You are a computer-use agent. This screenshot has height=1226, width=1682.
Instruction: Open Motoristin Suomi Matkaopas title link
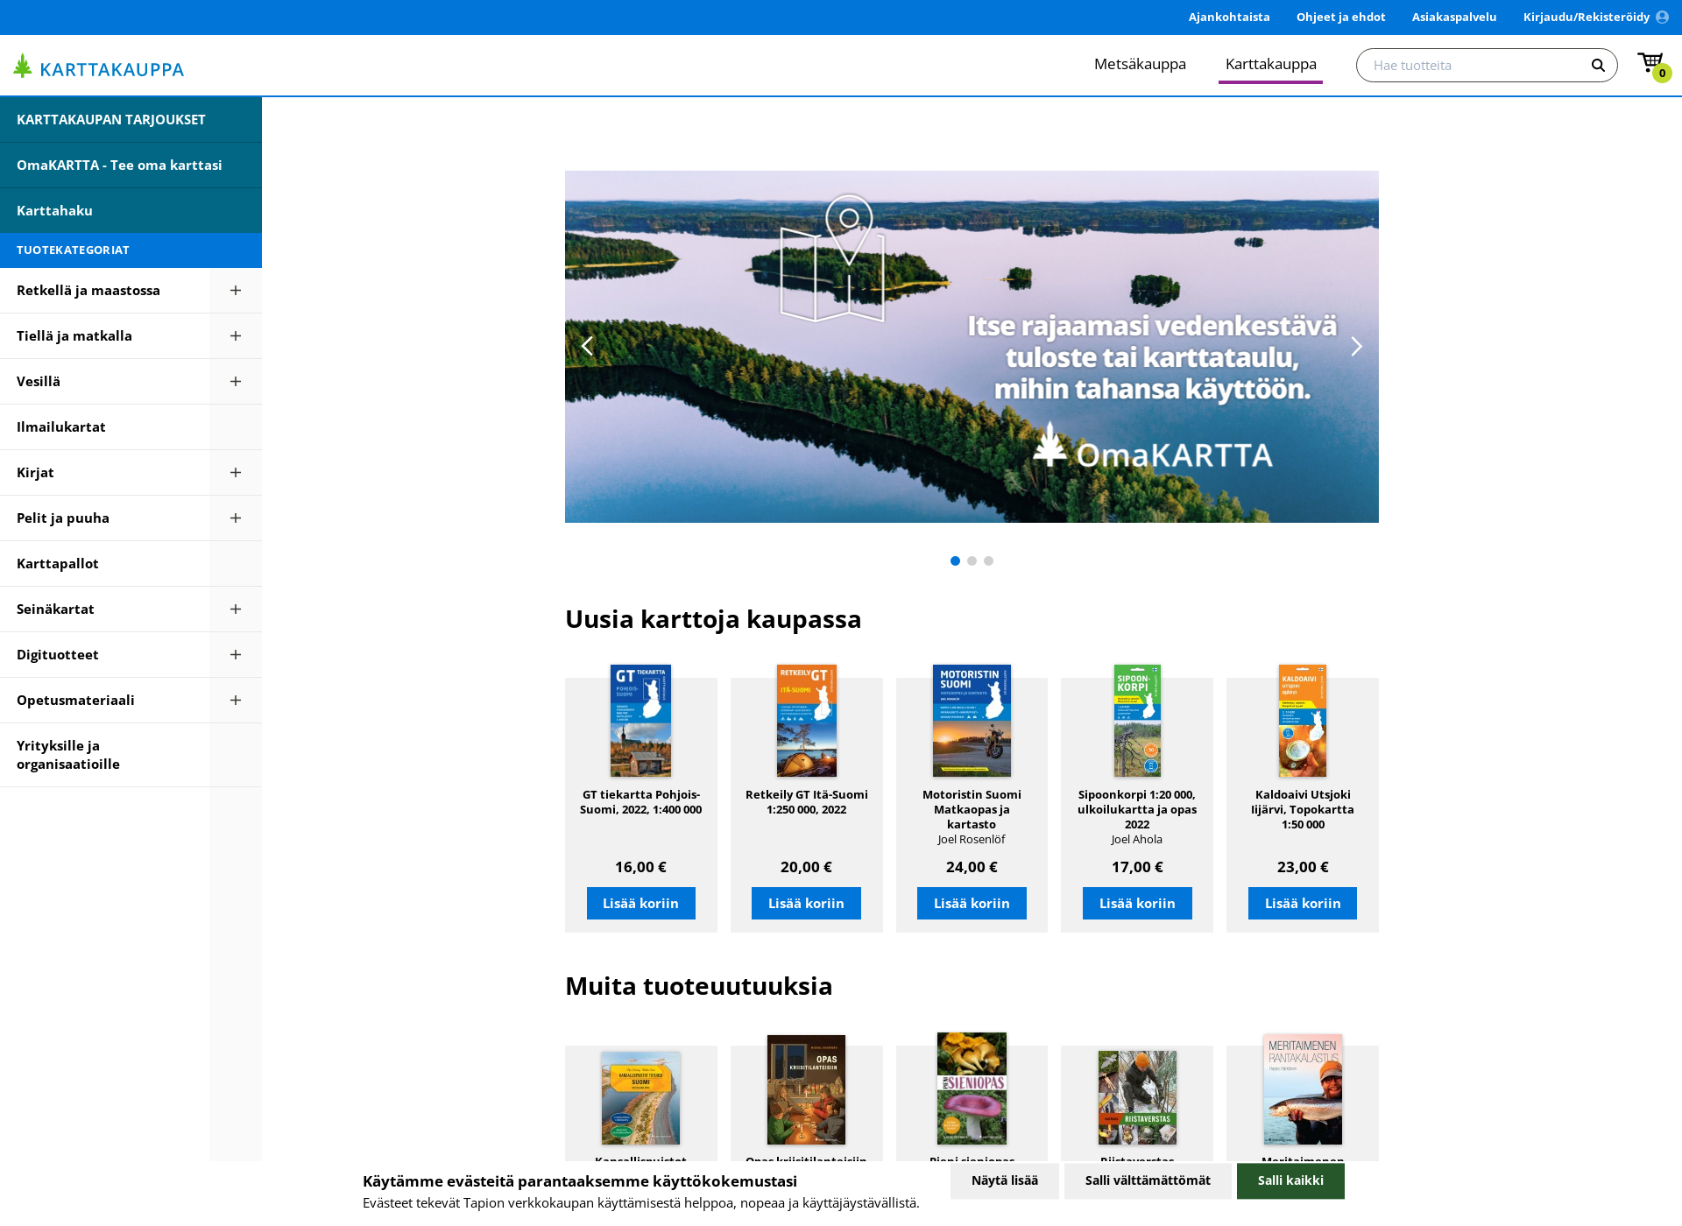[x=972, y=809]
